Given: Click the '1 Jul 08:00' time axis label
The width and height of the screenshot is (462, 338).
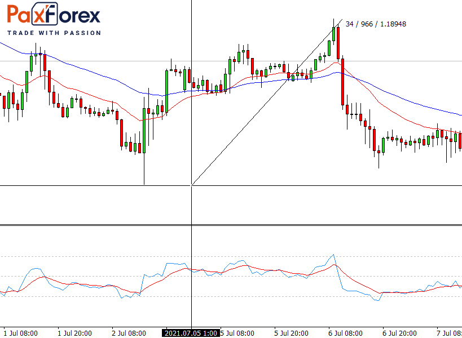Looking at the screenshot, I should [x=21, y=333].
